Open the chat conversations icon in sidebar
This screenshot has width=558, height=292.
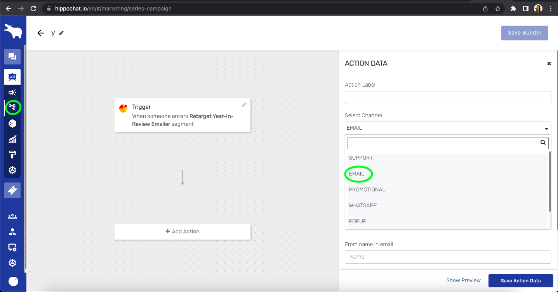click(x=12, y=57)
